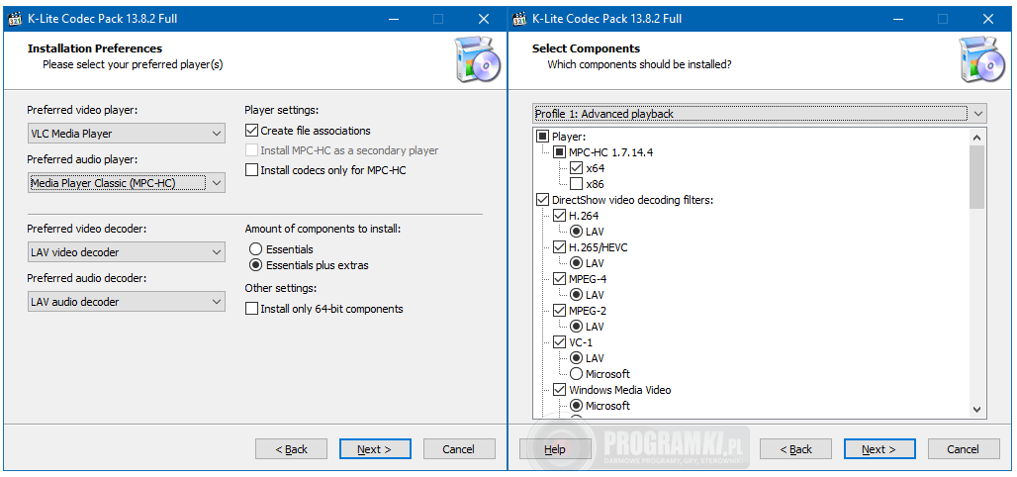1017x477 pixels.
Task: Click the installer disc graphic in the Installation Preferences header
Action: [478, 60]
